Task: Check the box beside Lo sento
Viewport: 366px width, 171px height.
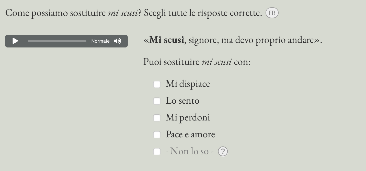Action: point(157,101)
